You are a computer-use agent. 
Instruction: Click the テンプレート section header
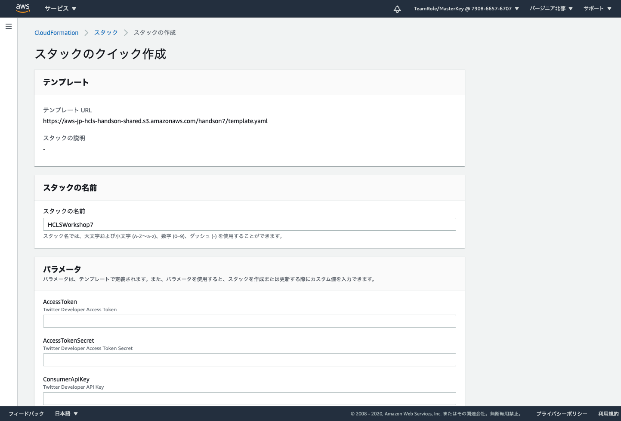tap(66, 82)
